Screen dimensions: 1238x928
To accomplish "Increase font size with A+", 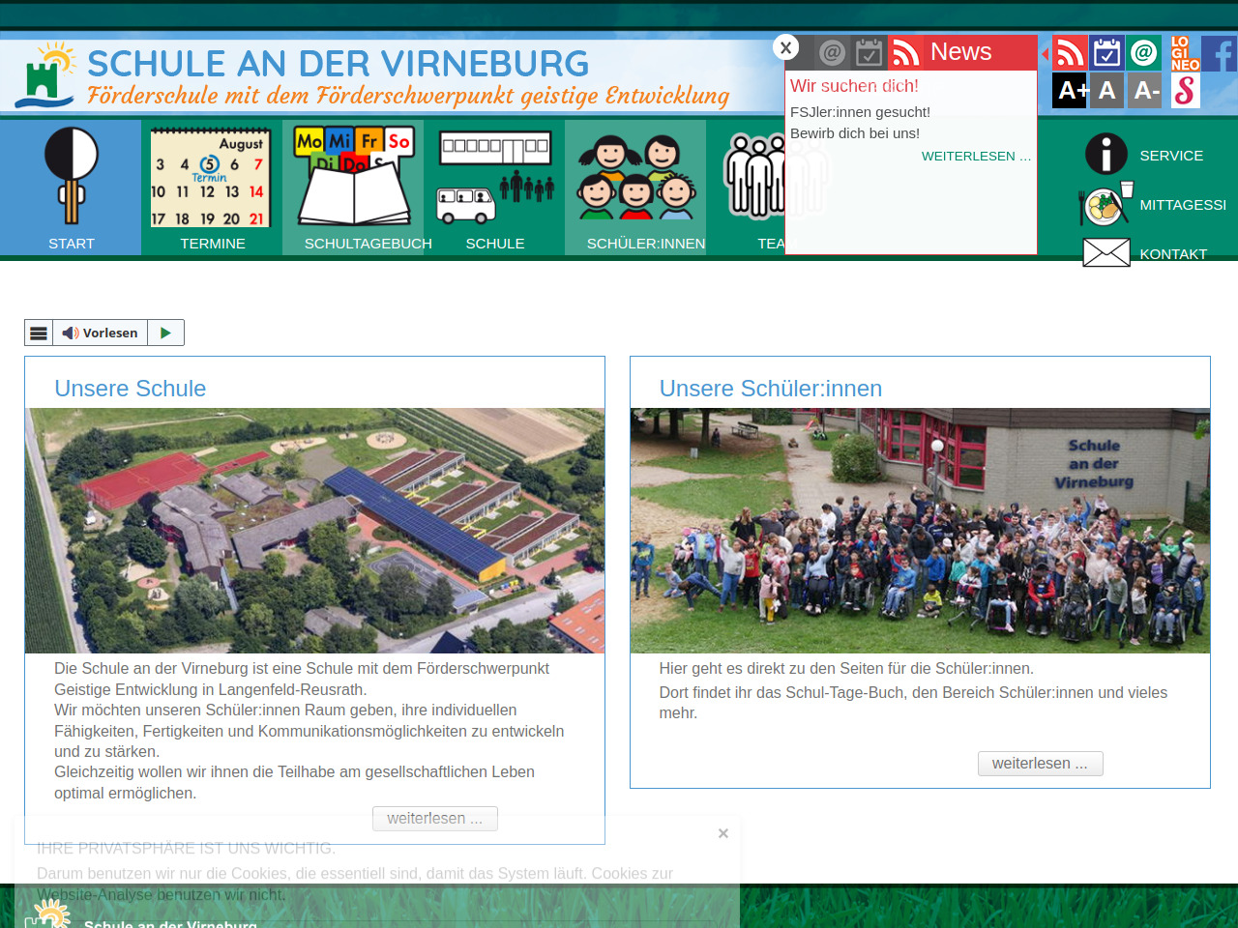I will click(1070, 91).
